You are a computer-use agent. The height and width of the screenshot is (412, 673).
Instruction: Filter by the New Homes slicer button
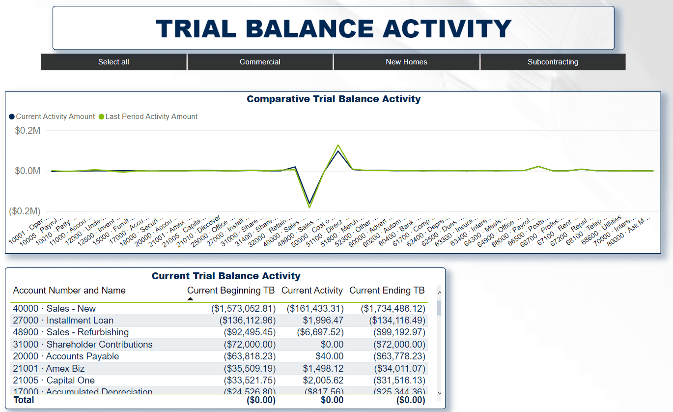pyautogui.click(x=406, y=62)
